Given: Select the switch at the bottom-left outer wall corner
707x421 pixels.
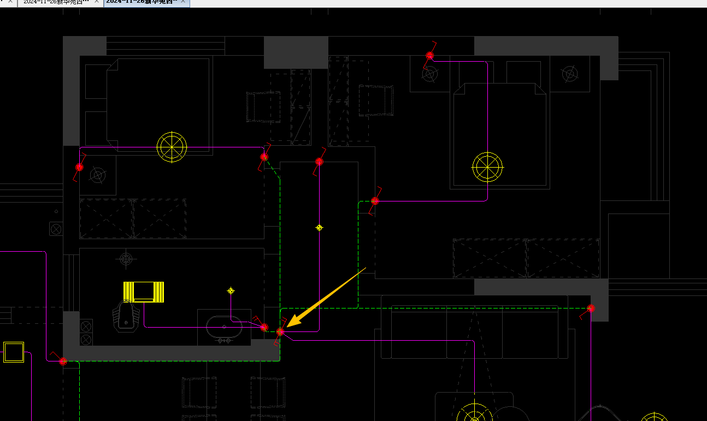Looking at the screenshot, I should click(x=63, y=361).
